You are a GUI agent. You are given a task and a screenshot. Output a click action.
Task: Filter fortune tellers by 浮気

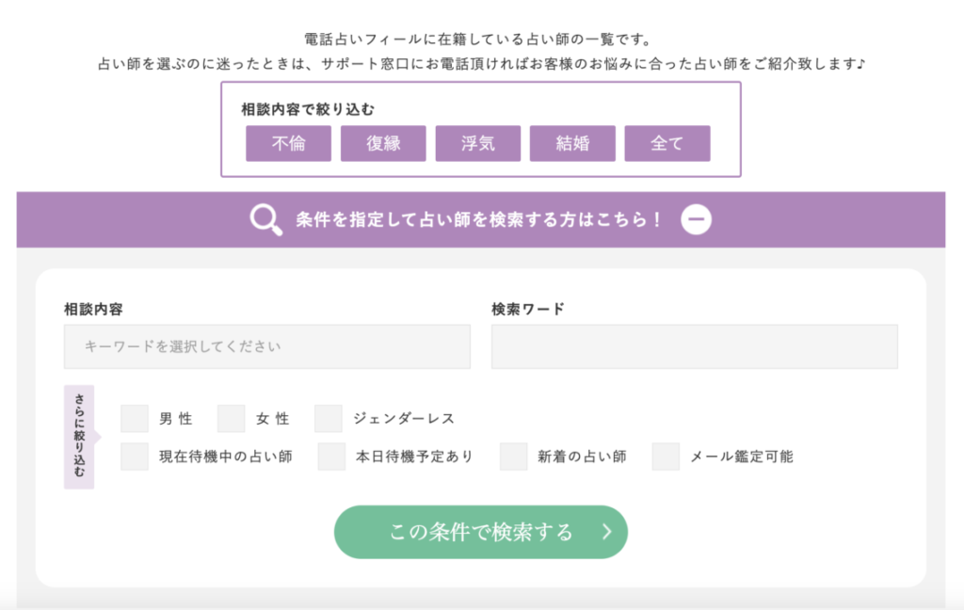pos(478,144)
